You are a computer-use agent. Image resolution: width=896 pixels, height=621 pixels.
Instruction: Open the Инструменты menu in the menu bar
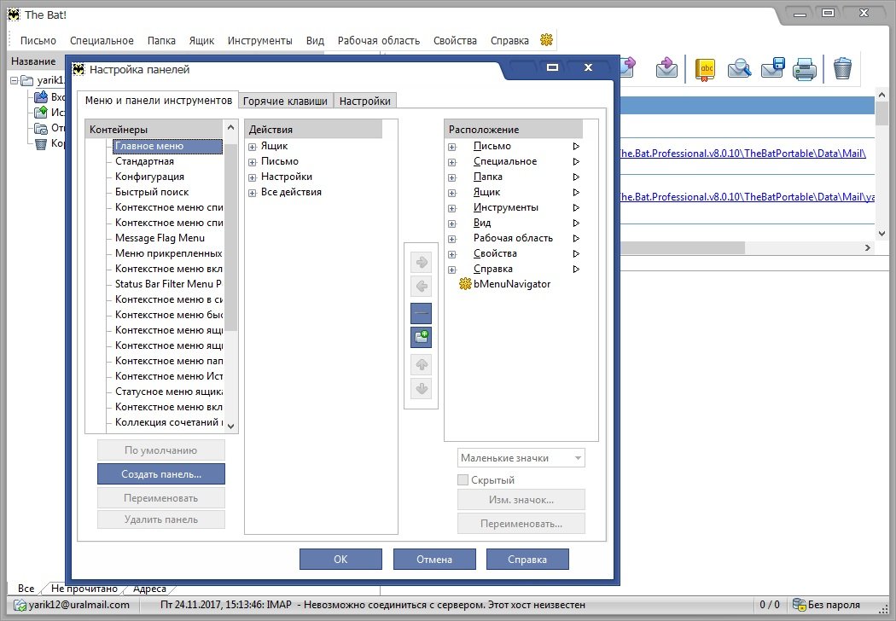tap(260, 40)
